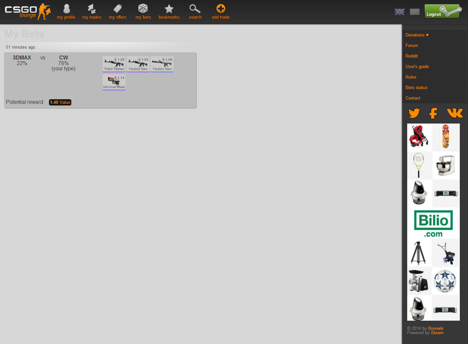468x344 pixels.
Task: Open my trades arrows icon
Action: click(92, 9)
